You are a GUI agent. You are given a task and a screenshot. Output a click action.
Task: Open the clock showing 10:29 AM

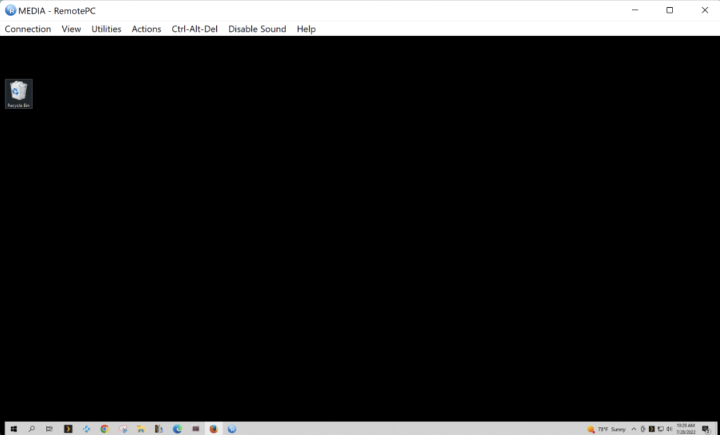coord(685,429)
